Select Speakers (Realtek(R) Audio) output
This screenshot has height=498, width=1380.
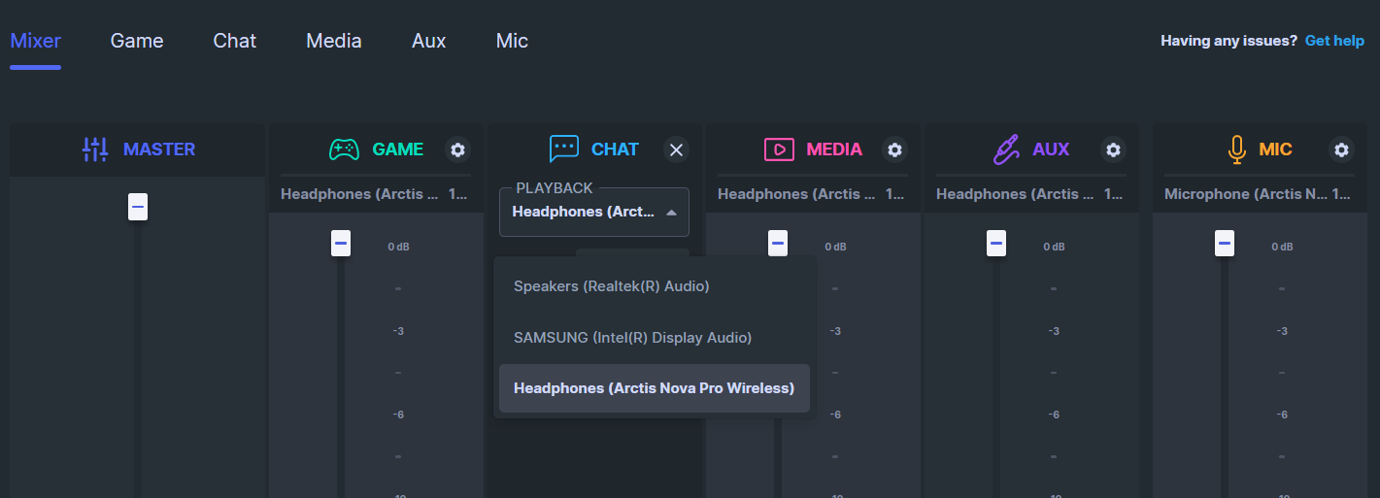[x=612, y=286]
